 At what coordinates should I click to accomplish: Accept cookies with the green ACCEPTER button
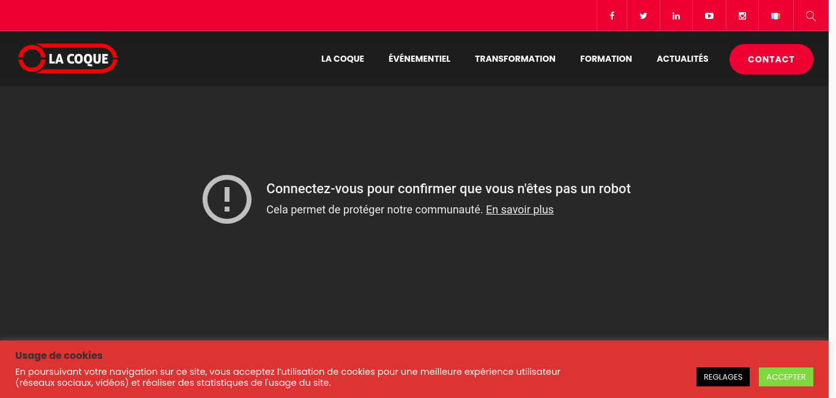click(786, 377)
